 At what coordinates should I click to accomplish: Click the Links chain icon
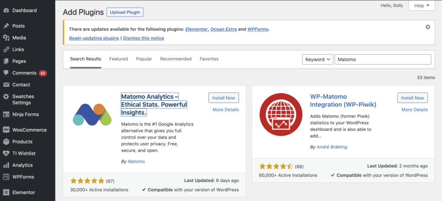[6, 49]
